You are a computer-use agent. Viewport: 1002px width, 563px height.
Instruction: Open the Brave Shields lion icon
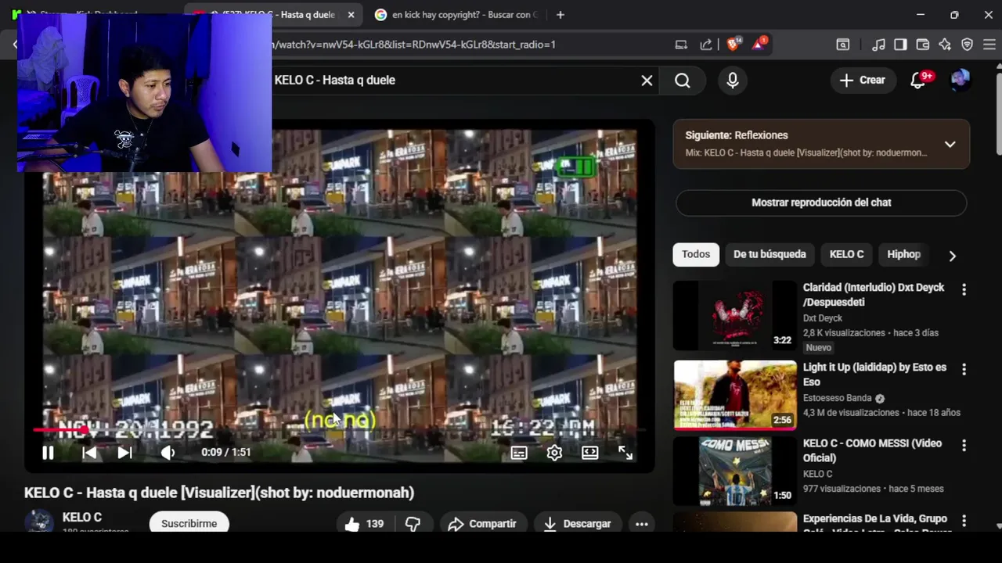(733, 45)
